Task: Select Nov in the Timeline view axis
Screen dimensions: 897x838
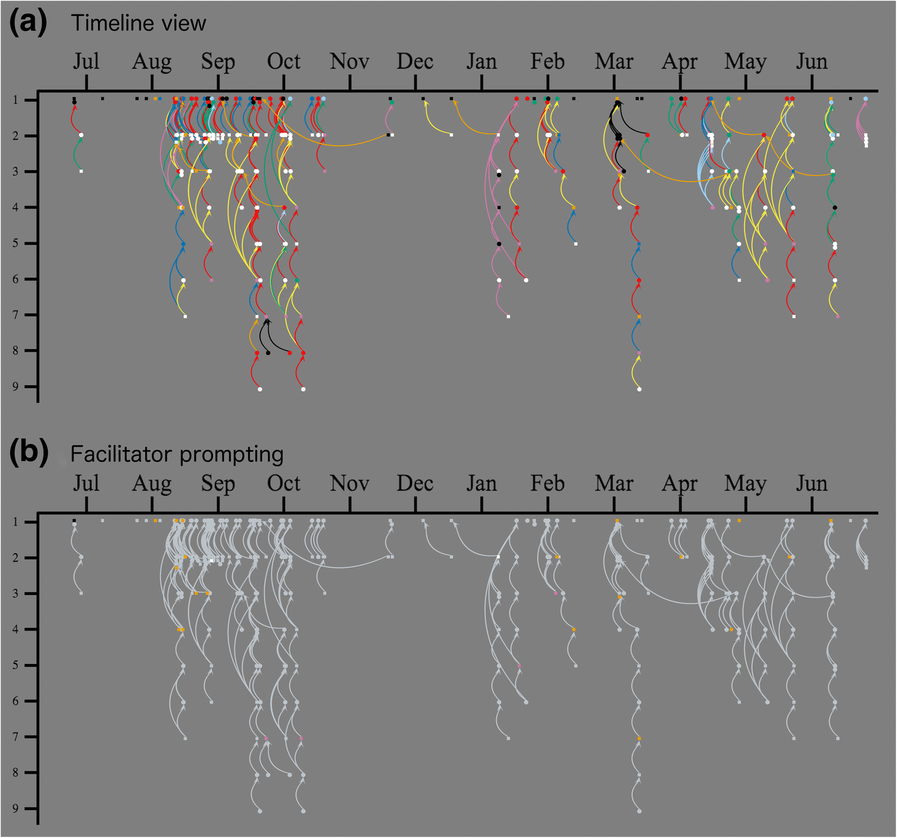Action: coord(350,61)
